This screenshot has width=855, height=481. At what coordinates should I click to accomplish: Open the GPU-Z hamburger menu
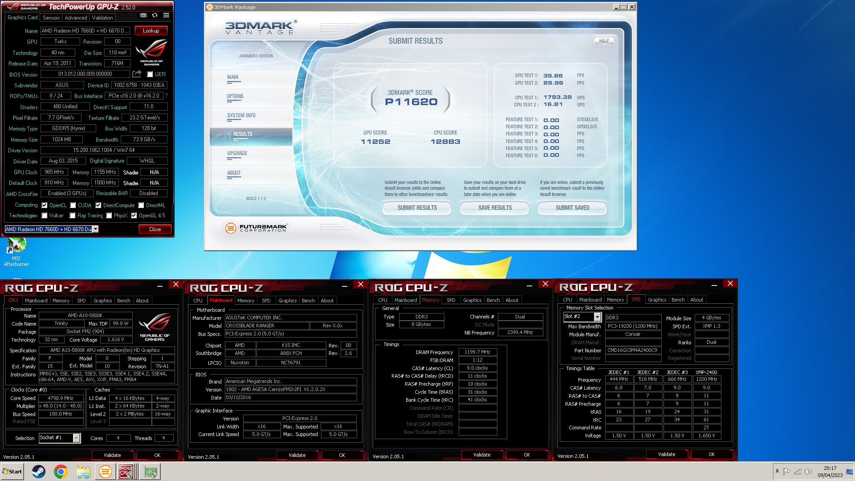pos(166,16)
